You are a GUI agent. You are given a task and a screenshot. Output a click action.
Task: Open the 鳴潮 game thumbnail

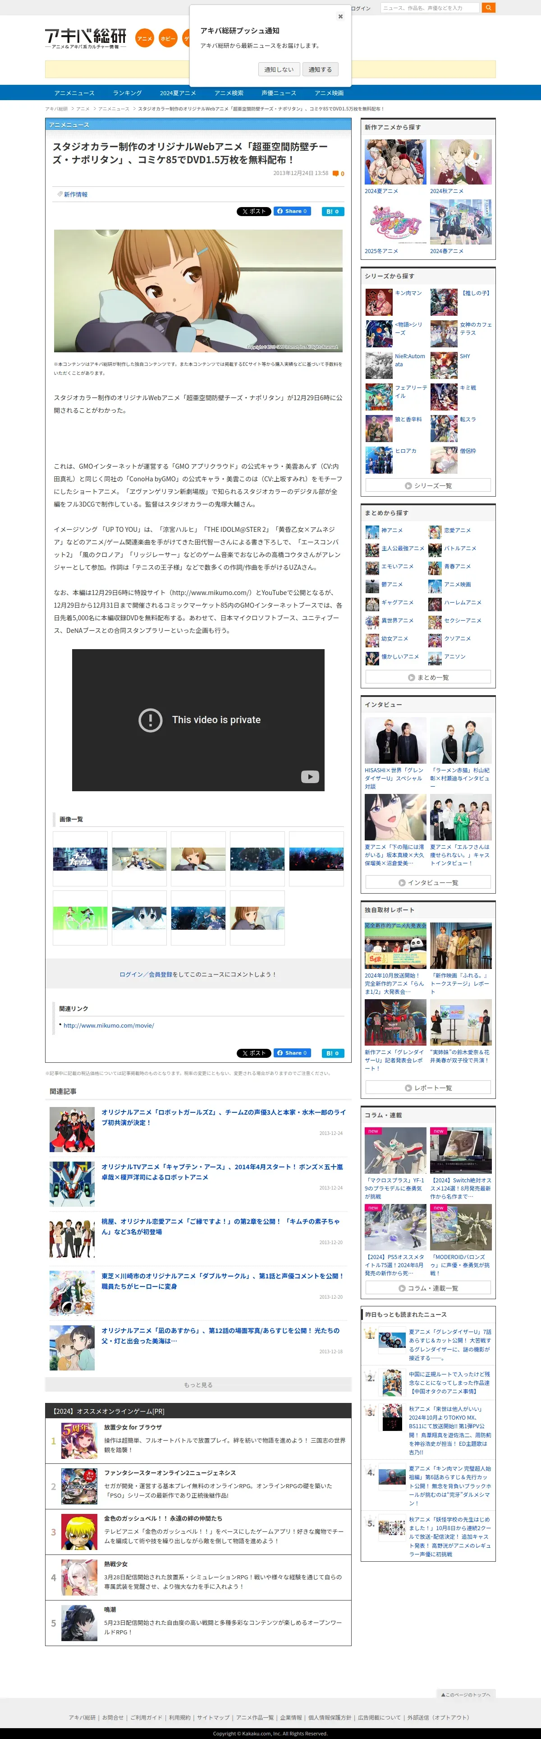[79, 1623]
